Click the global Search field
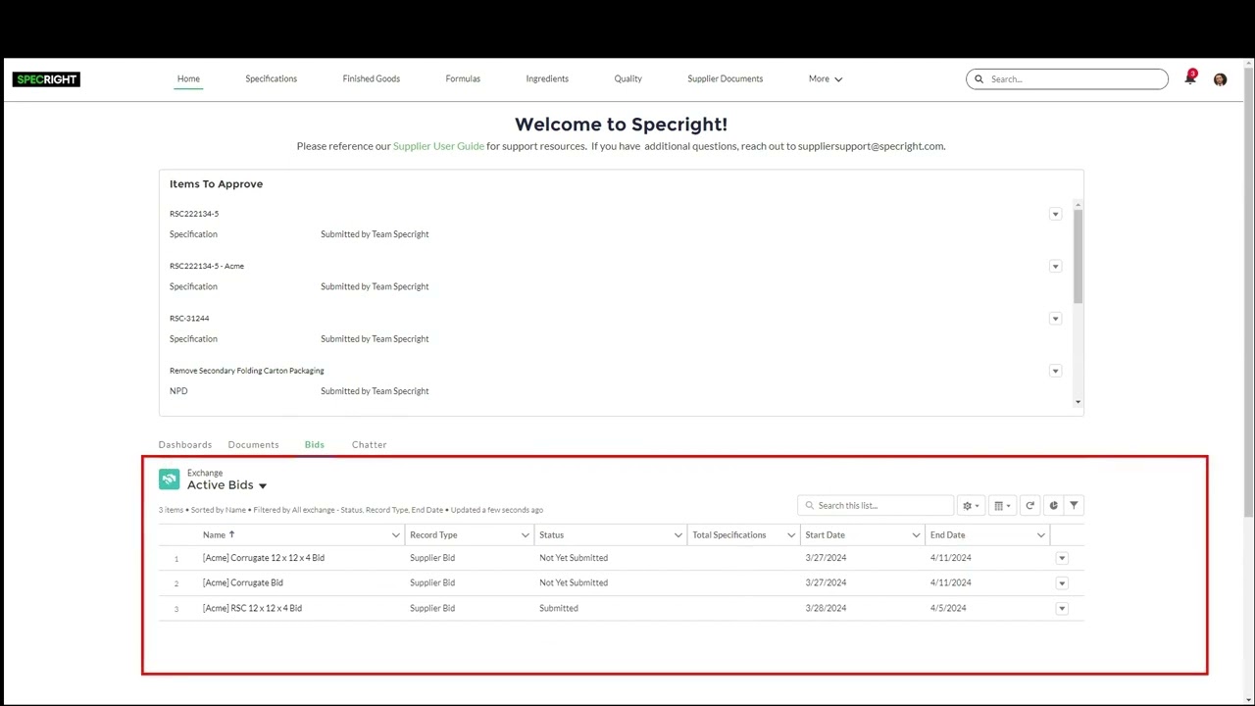The width and height of the screenshot is (1255, 706). point(1067,79)
